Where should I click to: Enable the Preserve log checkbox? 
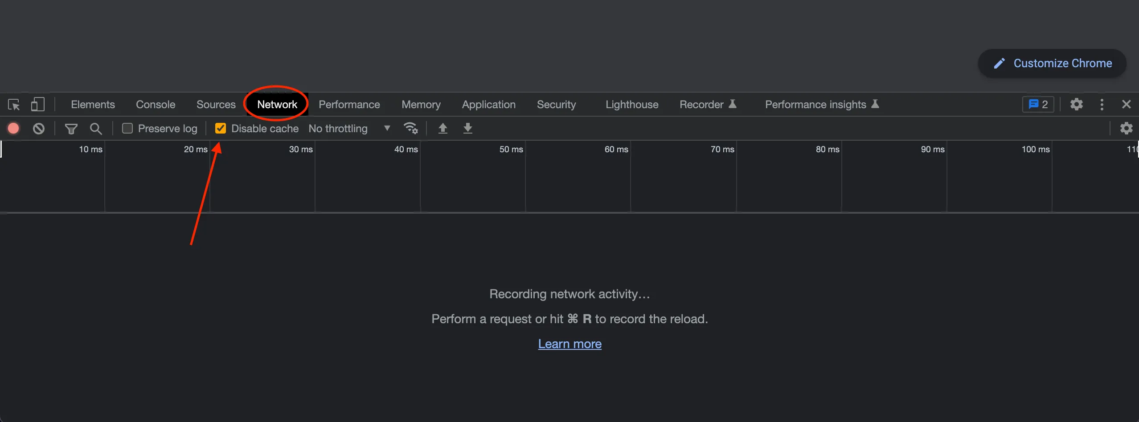pos(127,128)
